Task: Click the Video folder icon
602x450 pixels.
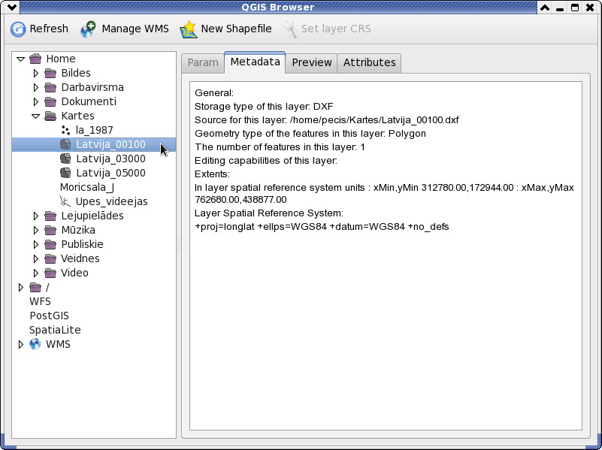Action: [x=50, y=273]
